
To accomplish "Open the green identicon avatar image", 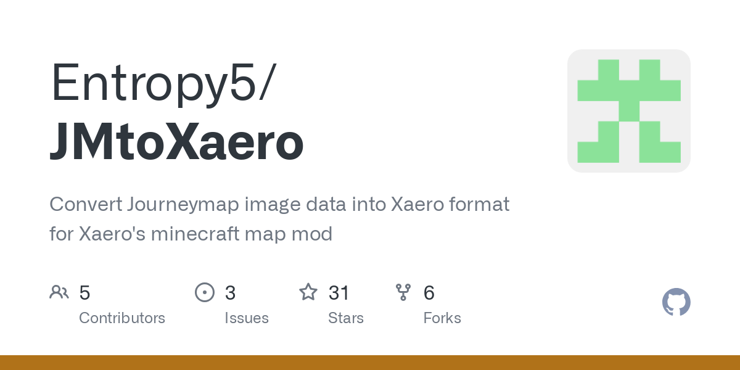I will pos(628,111).
